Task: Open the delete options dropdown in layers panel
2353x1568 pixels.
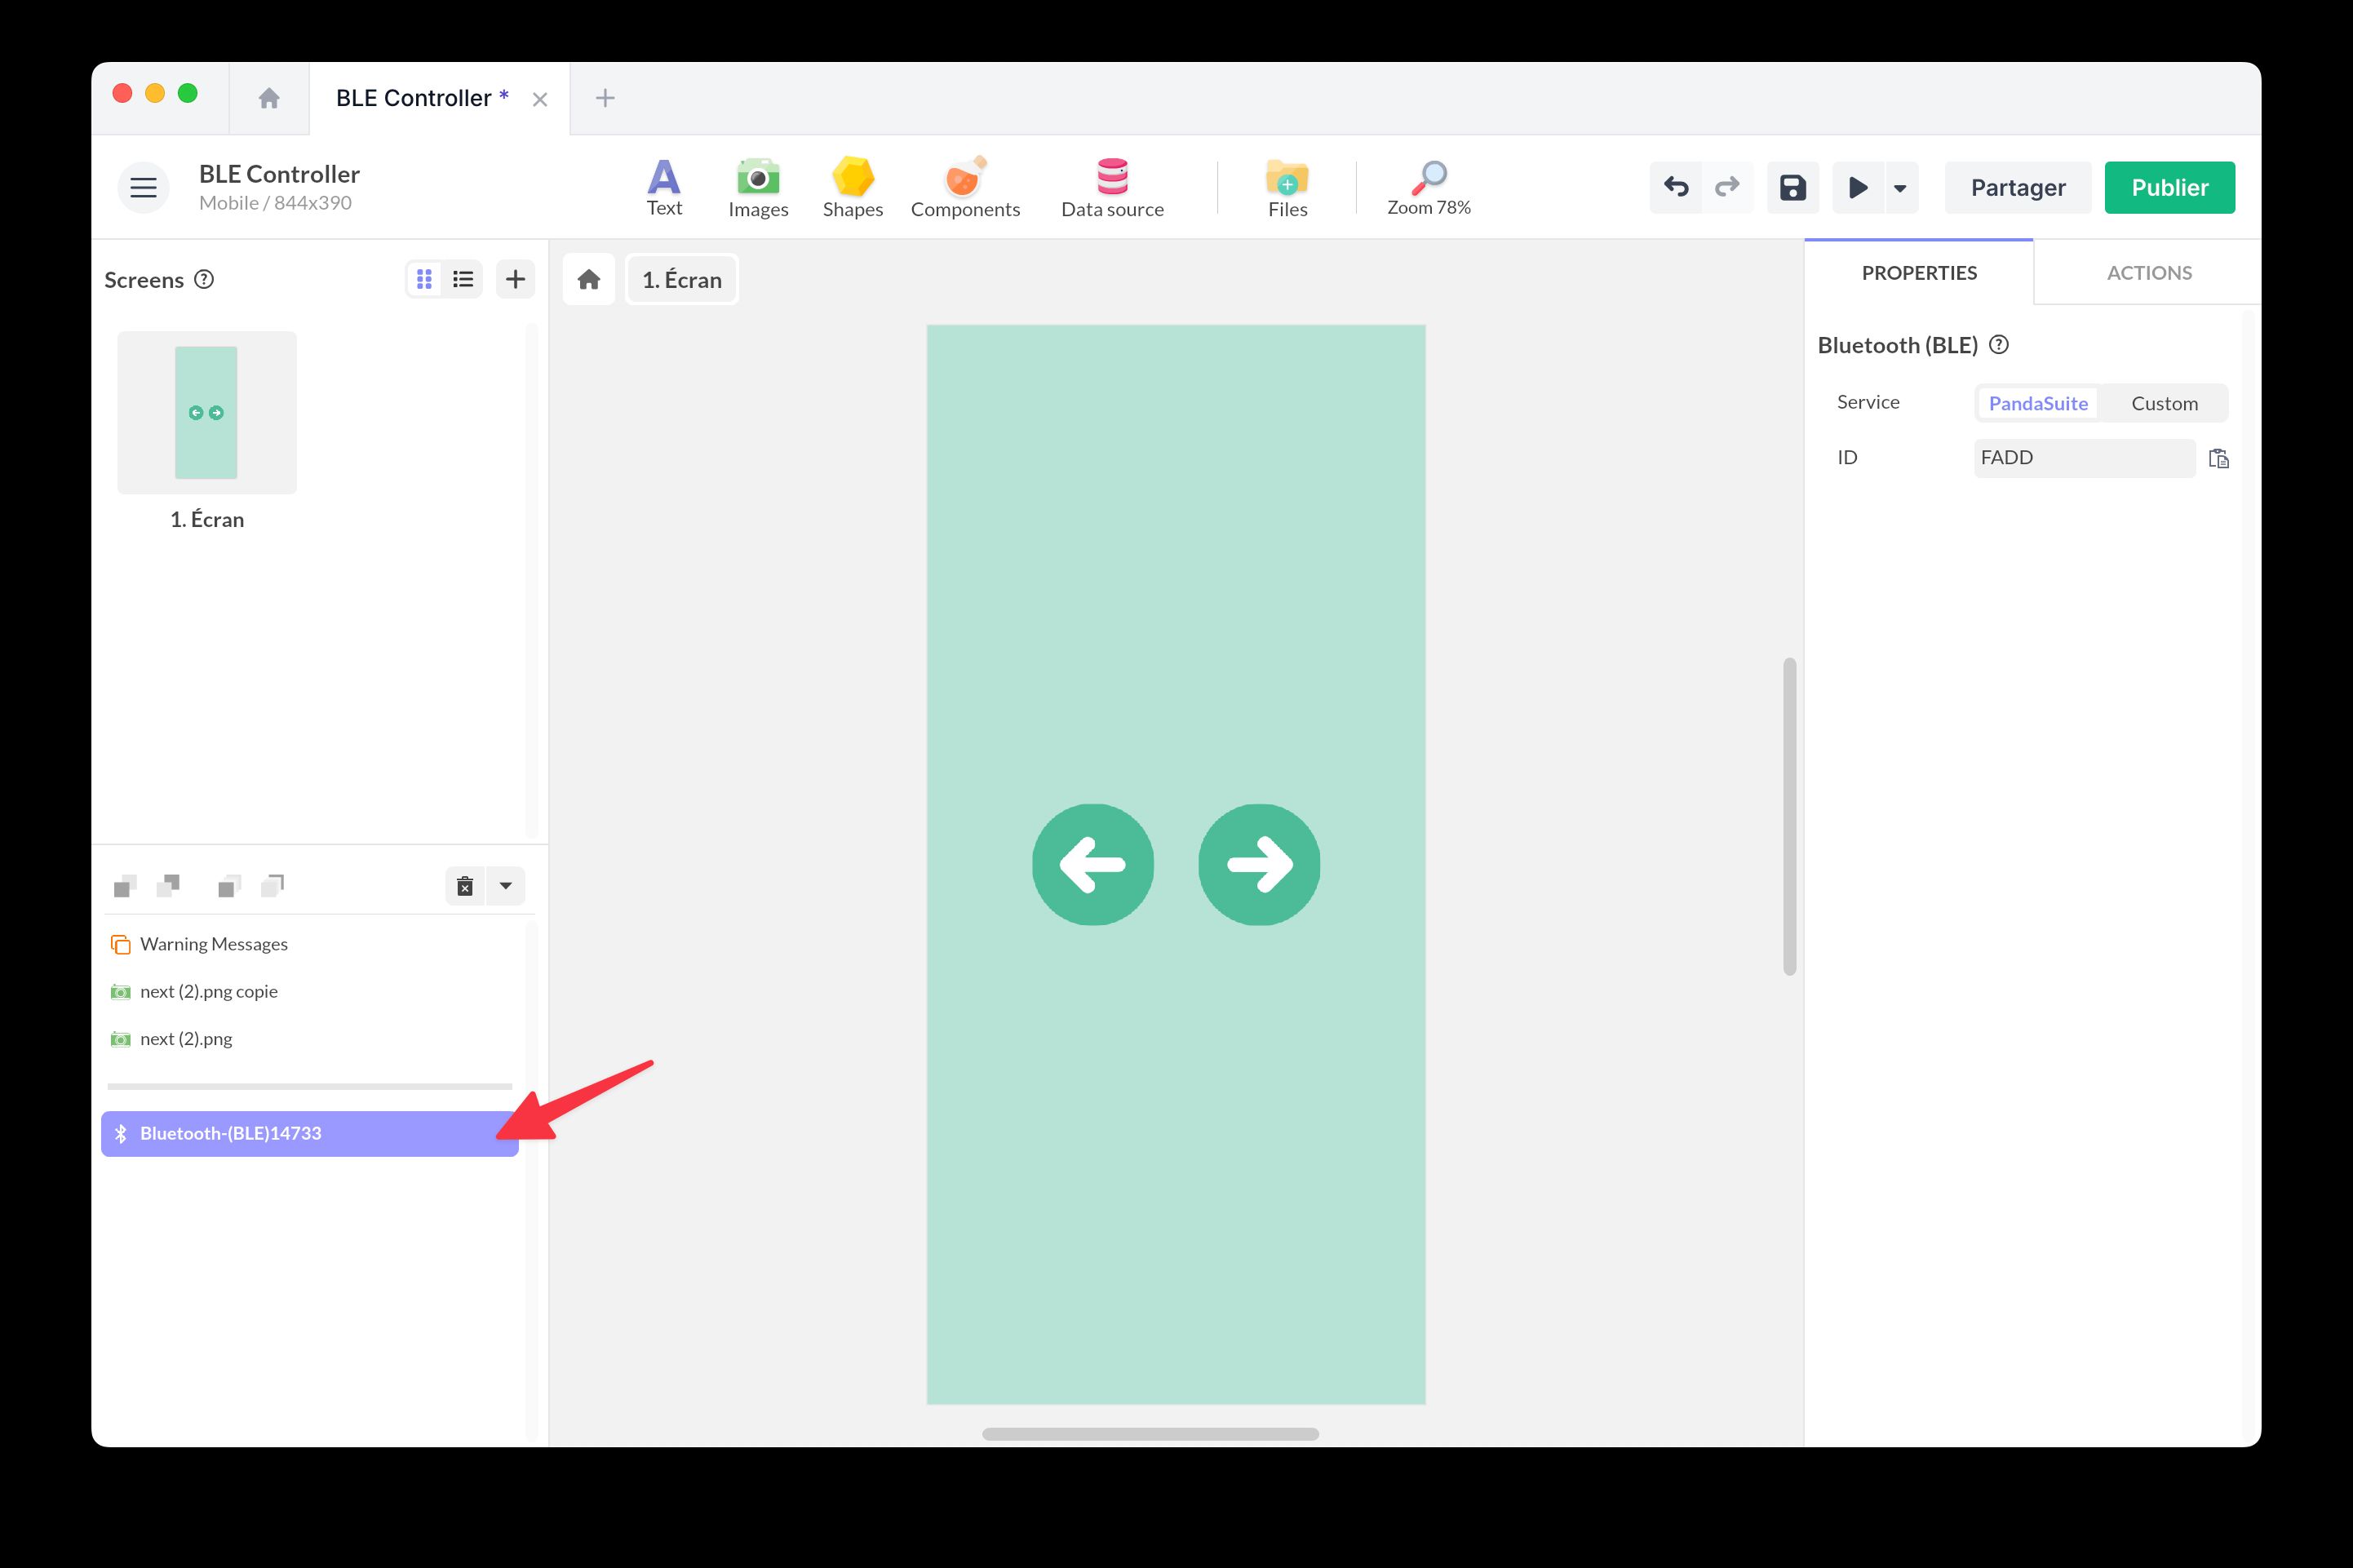Action: pos(506,885)
